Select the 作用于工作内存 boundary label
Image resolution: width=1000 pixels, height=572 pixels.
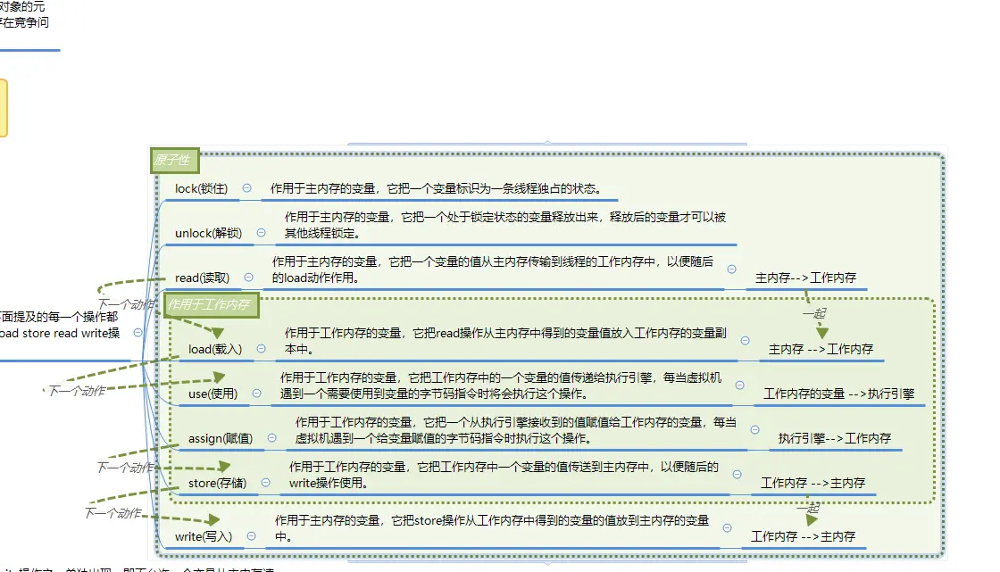pos(211,305)
